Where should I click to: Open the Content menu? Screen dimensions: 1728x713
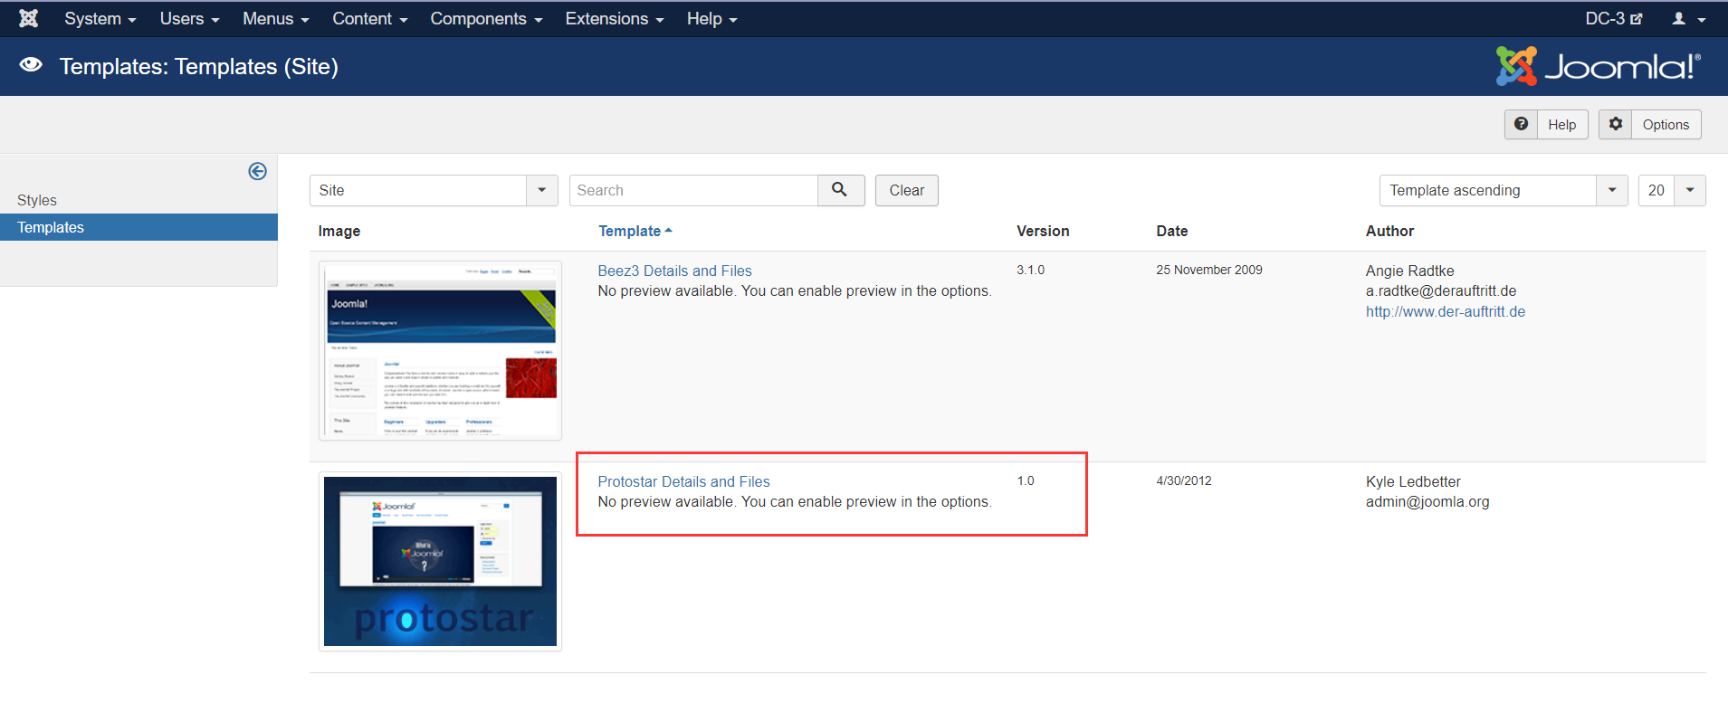click(369, 18)
